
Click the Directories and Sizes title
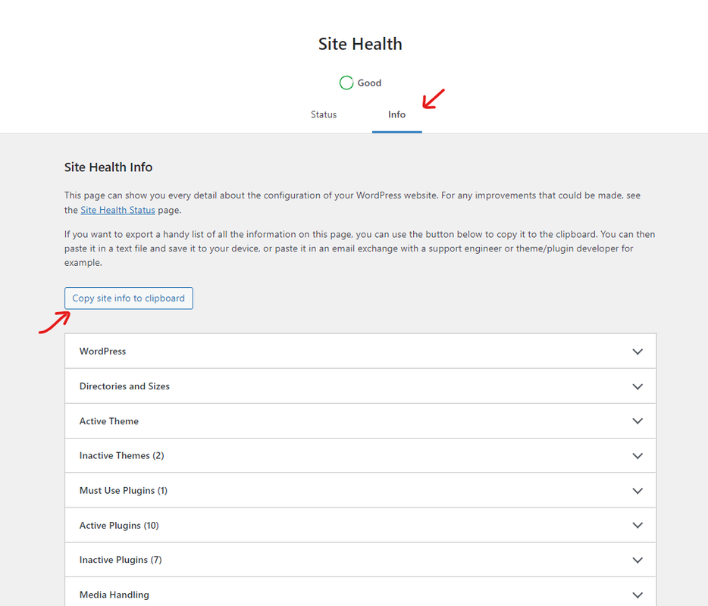pos(124,386)
